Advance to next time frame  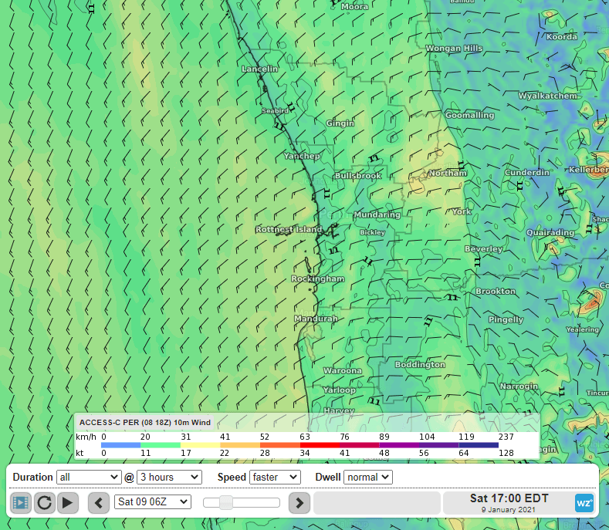click(x=299, y=503)
